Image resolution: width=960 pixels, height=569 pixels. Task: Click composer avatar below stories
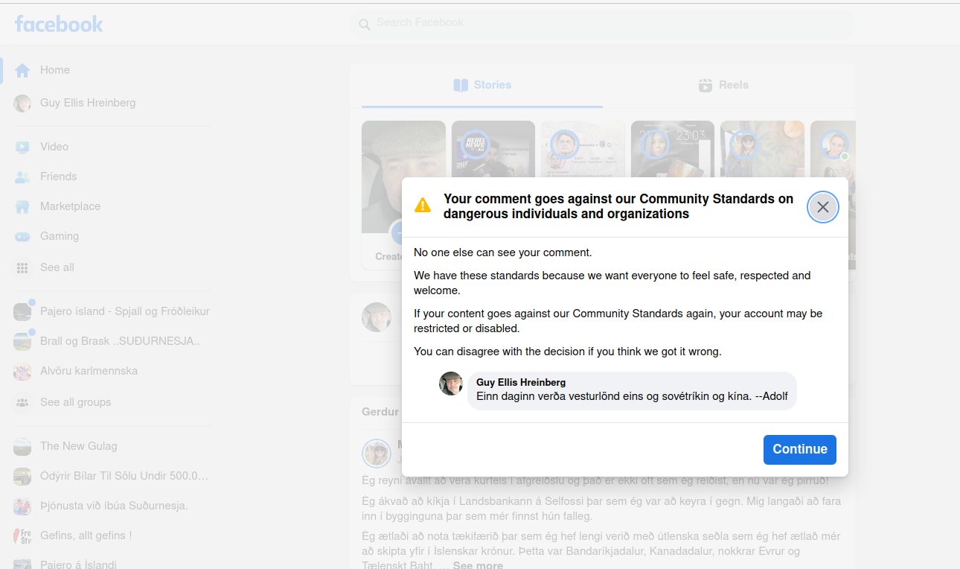tap(377, 317)
